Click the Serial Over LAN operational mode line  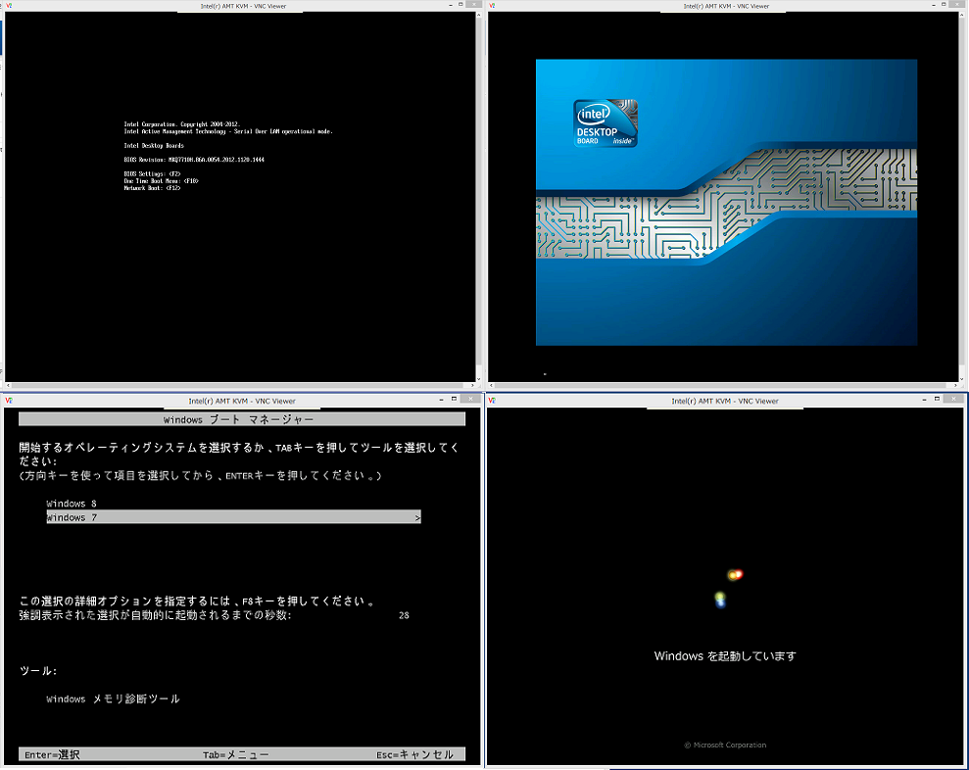(228, 131)
